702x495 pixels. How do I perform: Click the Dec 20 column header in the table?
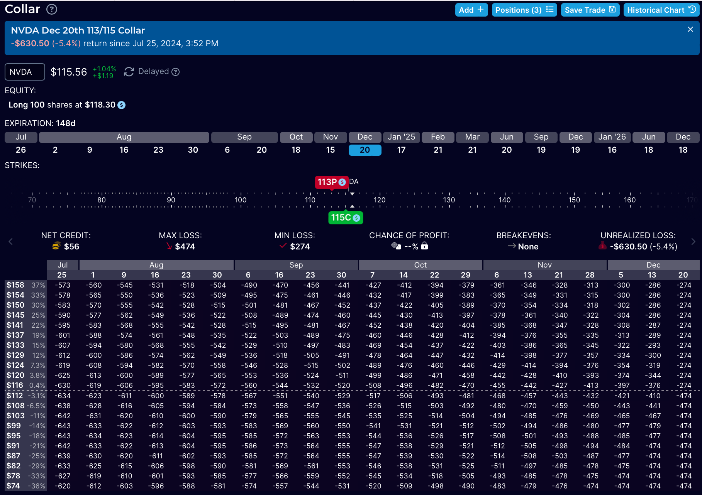(683, 275)
